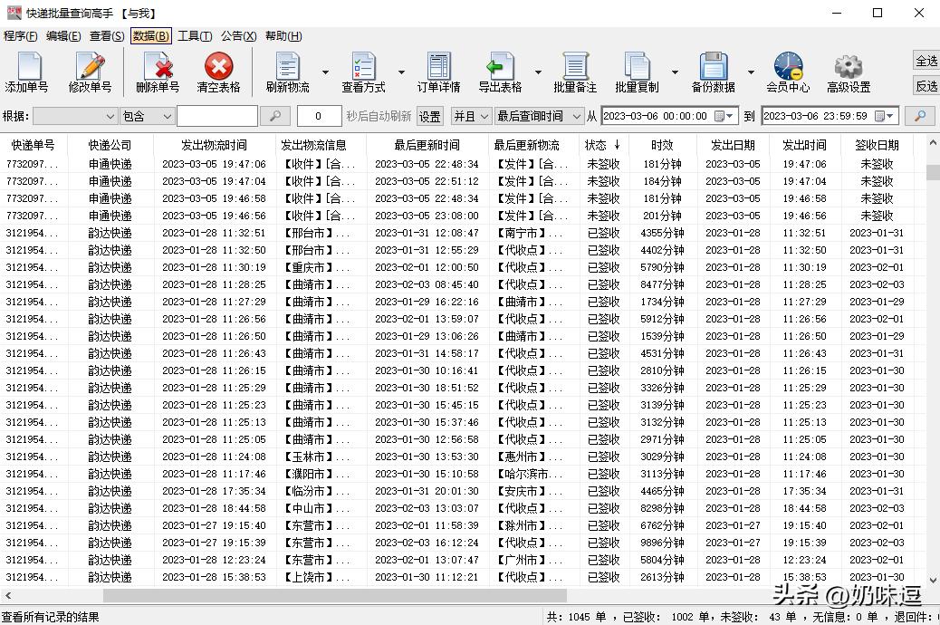Clear the table using 清空表格 icon
Screen dimensions: 940x625
217,72
